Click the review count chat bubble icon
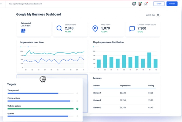Screen dimensions: 182x122 coord(132,28)
